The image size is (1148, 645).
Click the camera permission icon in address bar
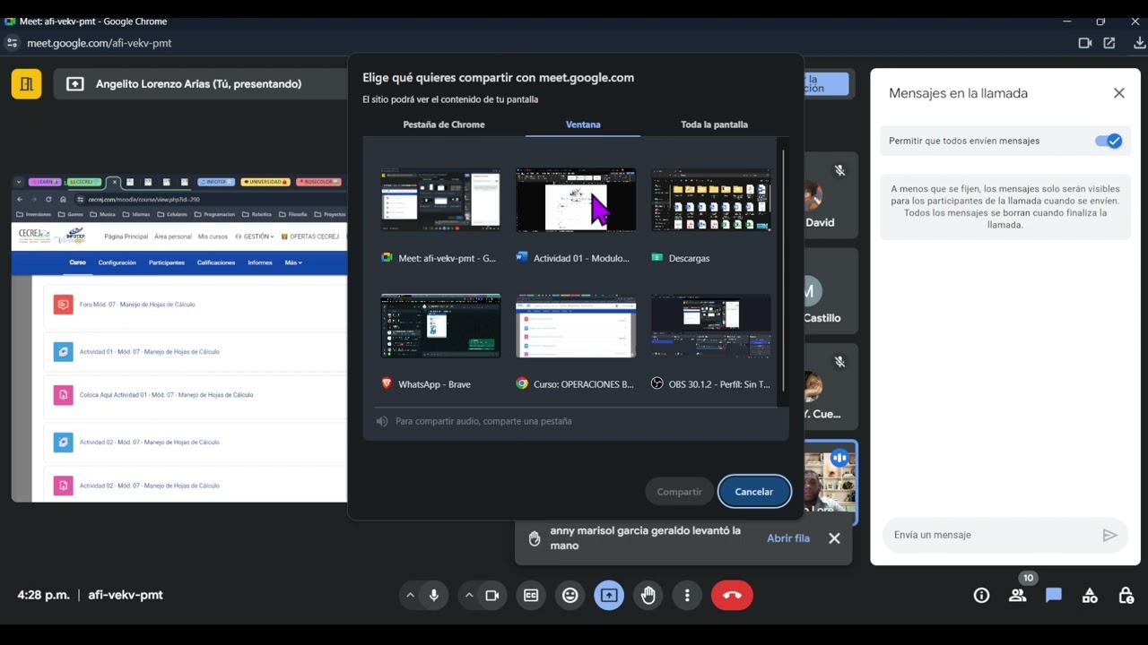1084,43
